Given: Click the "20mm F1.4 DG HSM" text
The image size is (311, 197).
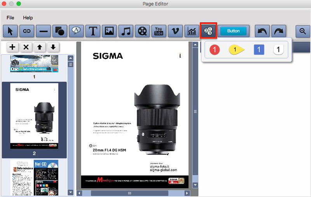Looking at the screenshot, I should (110, 150).
